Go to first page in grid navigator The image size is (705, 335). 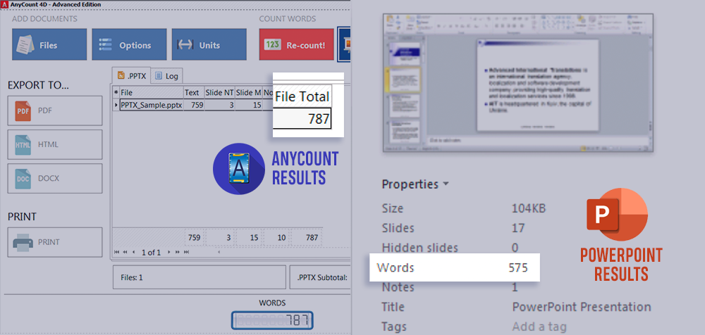(117, 252)
